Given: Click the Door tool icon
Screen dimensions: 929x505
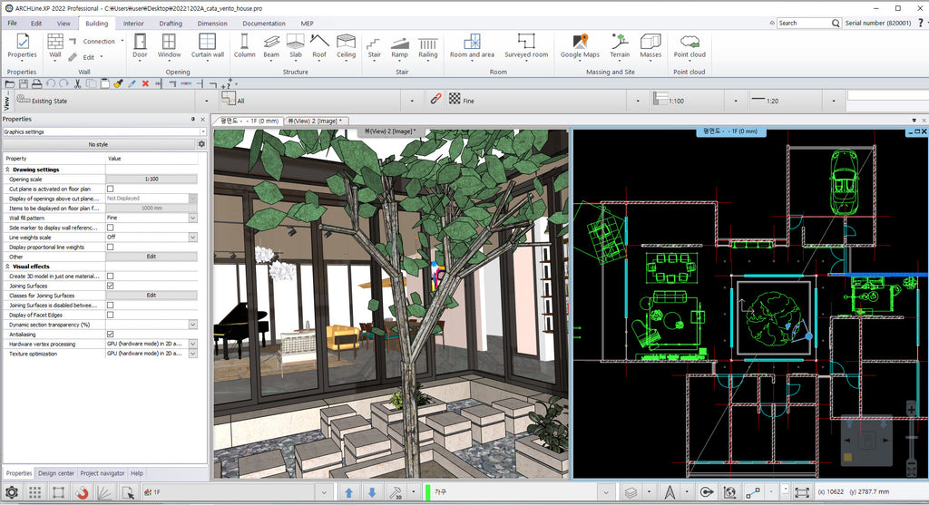Looking at the screenshot, I should click(x=140, y=45).
